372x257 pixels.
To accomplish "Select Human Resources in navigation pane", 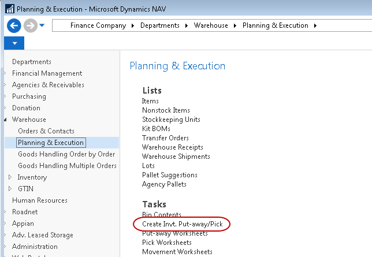I will 39,200.
